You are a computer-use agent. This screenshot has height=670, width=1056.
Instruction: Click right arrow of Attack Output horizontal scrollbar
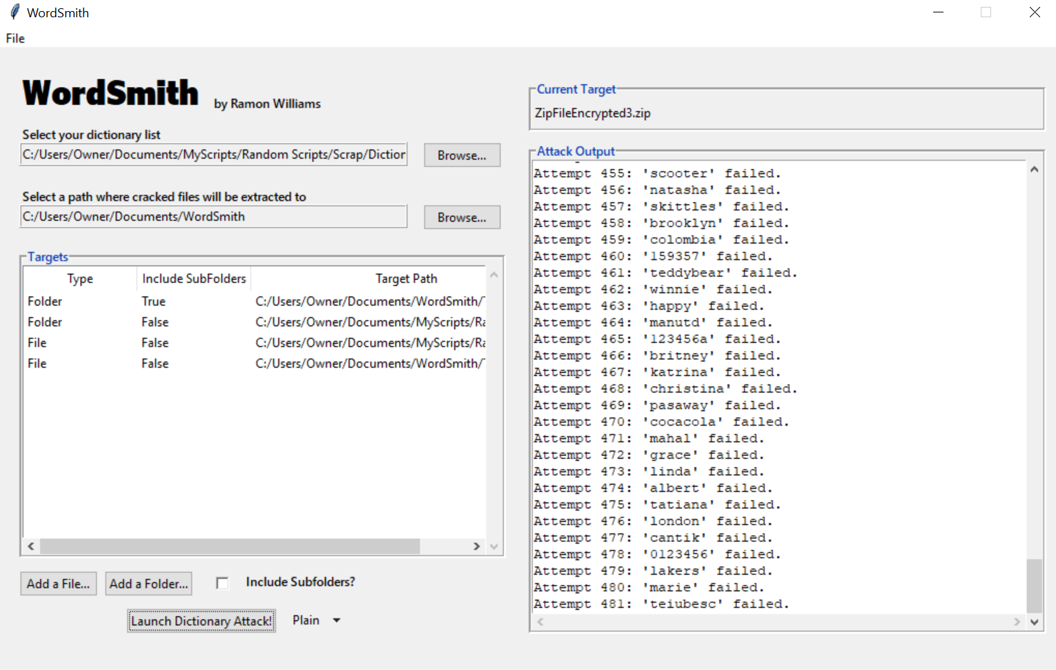[1017, 622]
